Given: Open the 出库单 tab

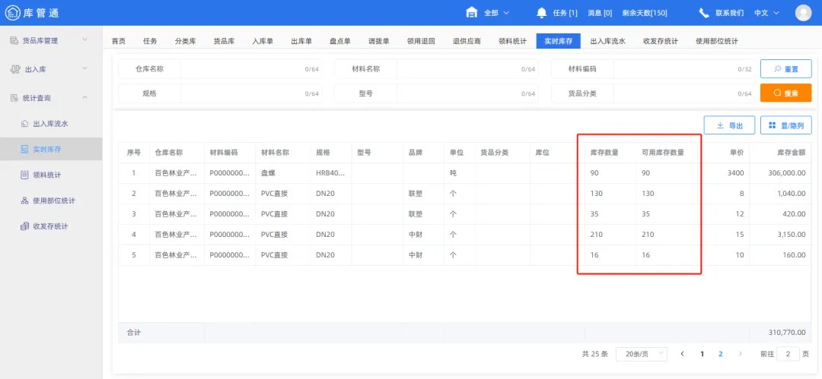Looking at the screenshot, I should click(x=301, y=41).
